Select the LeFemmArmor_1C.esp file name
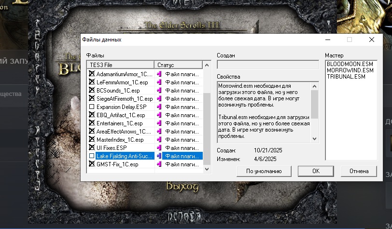Image resolution: width=392 pixels, height=229 pixels. pos(122,82)
